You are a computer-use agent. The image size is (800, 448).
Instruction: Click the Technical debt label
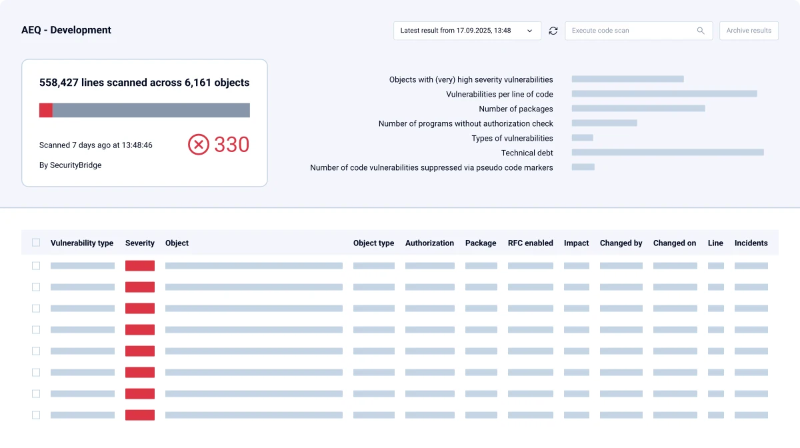527,153
